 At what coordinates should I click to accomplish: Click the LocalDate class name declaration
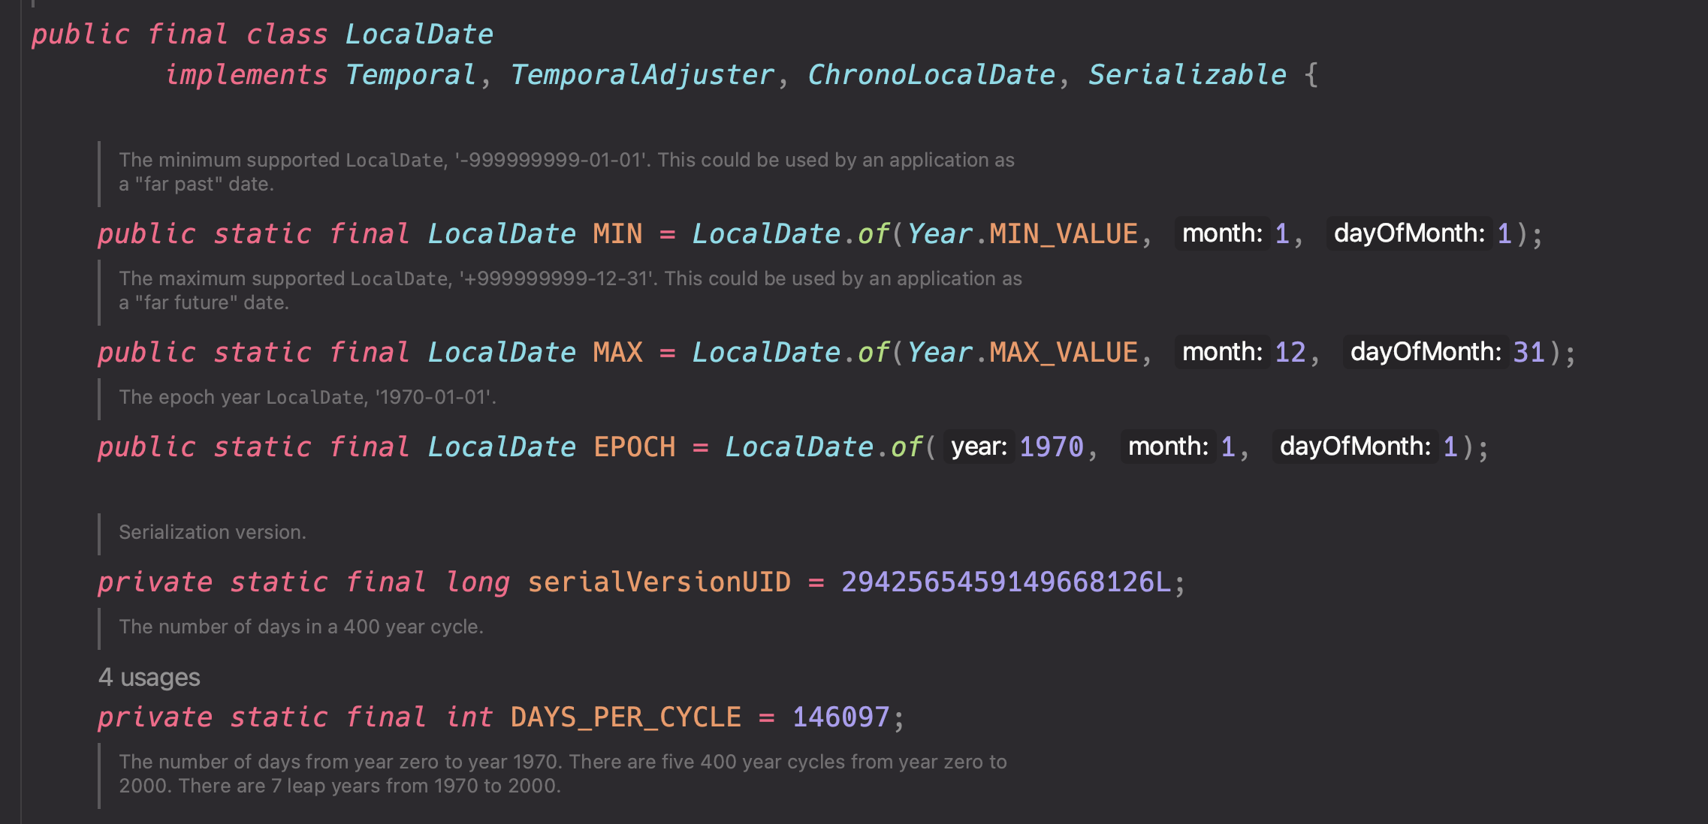[418, 35]
